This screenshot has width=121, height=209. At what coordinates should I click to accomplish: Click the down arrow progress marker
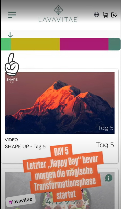pos(10,35)
